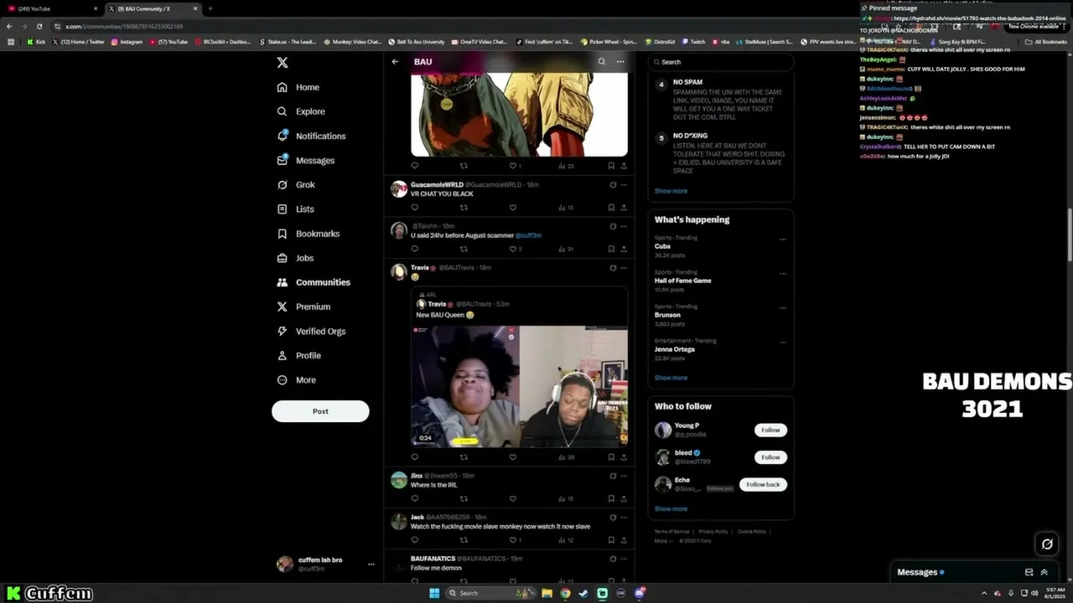
Task: Share GuacamoleWRLD's post
Action: click(624, 207)
